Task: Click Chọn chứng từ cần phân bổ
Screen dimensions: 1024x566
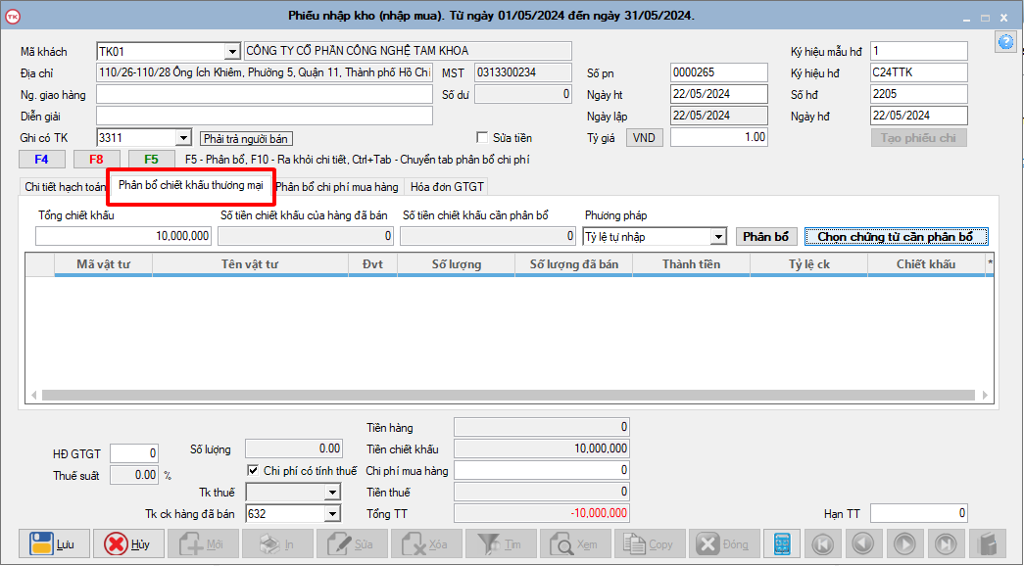Action: tap(896, 237)
